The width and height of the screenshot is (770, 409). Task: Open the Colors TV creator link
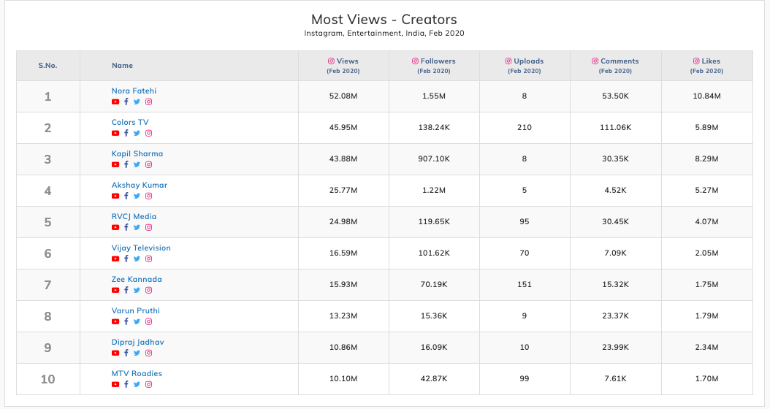coord(130,123)
